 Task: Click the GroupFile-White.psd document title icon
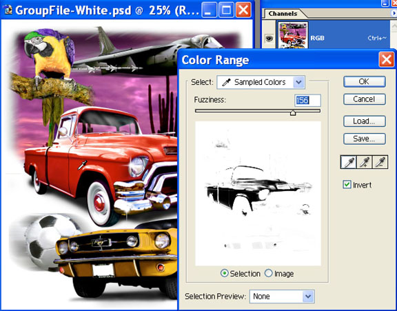pyautogui.click(x=8, y=10)
